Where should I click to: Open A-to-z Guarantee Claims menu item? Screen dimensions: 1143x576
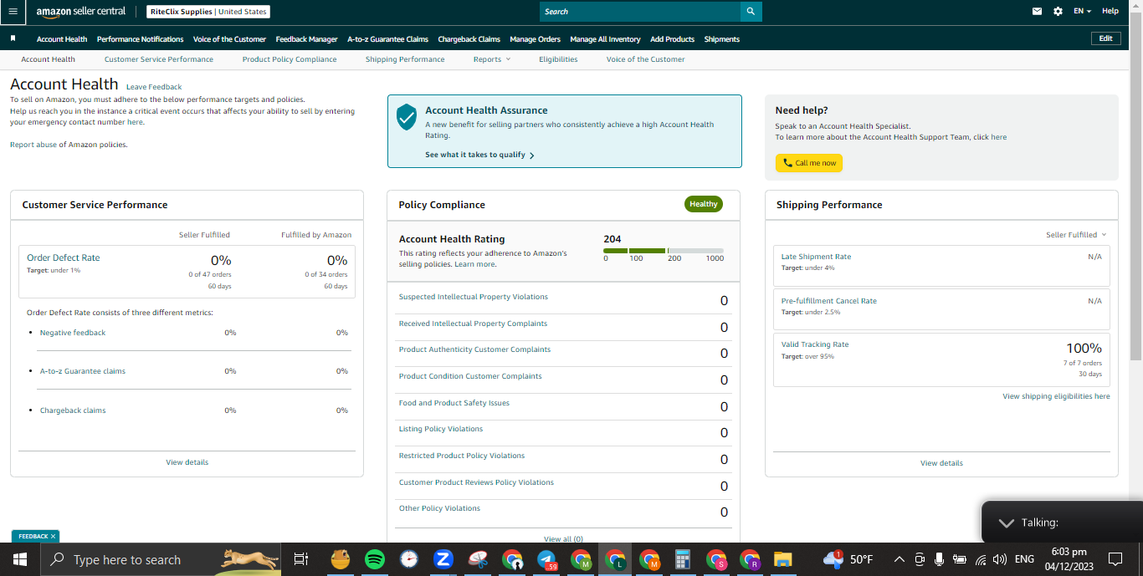coord(387,39)
